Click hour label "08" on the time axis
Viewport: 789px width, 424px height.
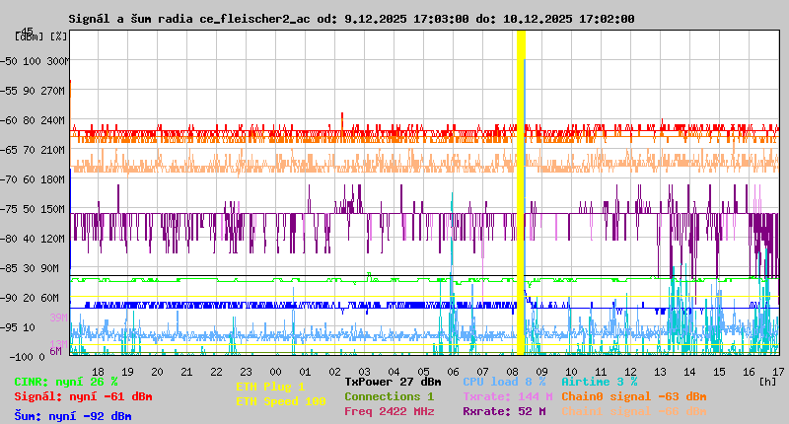pos(512,372)
